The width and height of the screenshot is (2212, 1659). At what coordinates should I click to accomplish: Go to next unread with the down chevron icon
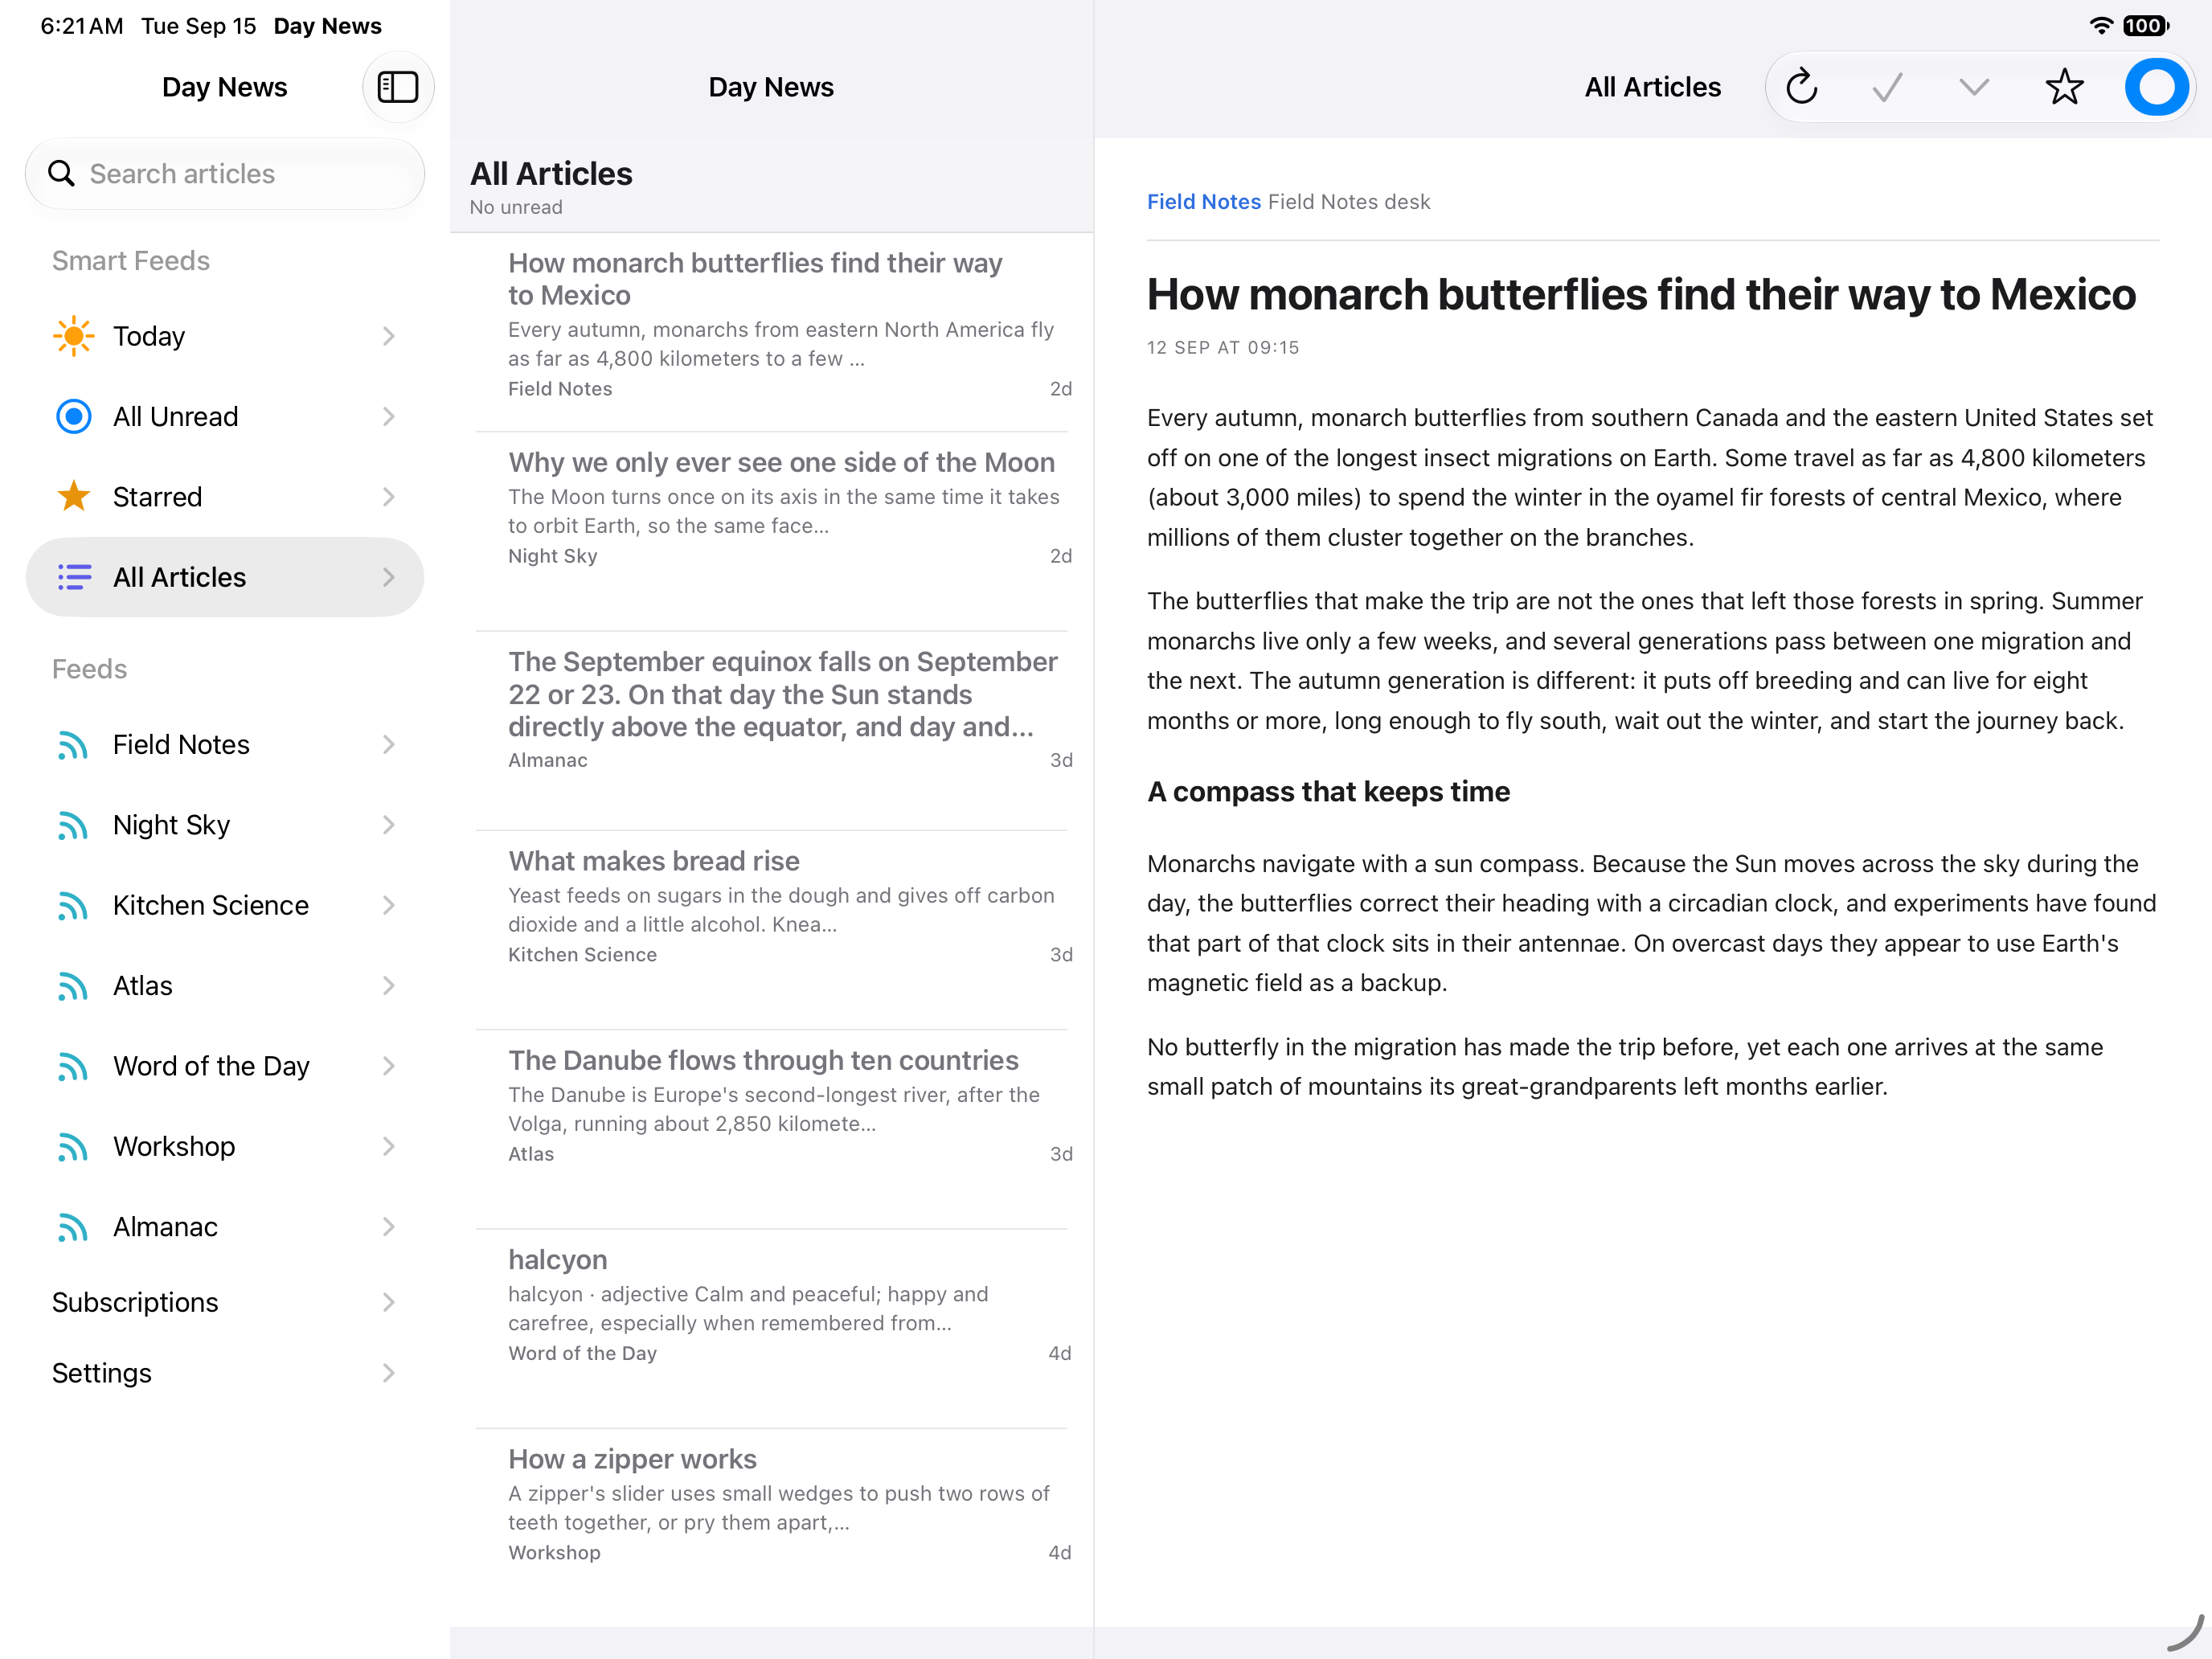pos(1974,87)
